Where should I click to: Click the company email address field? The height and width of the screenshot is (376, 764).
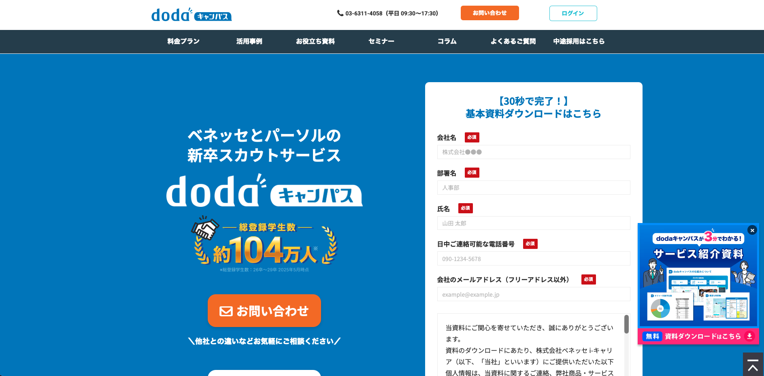533,295
